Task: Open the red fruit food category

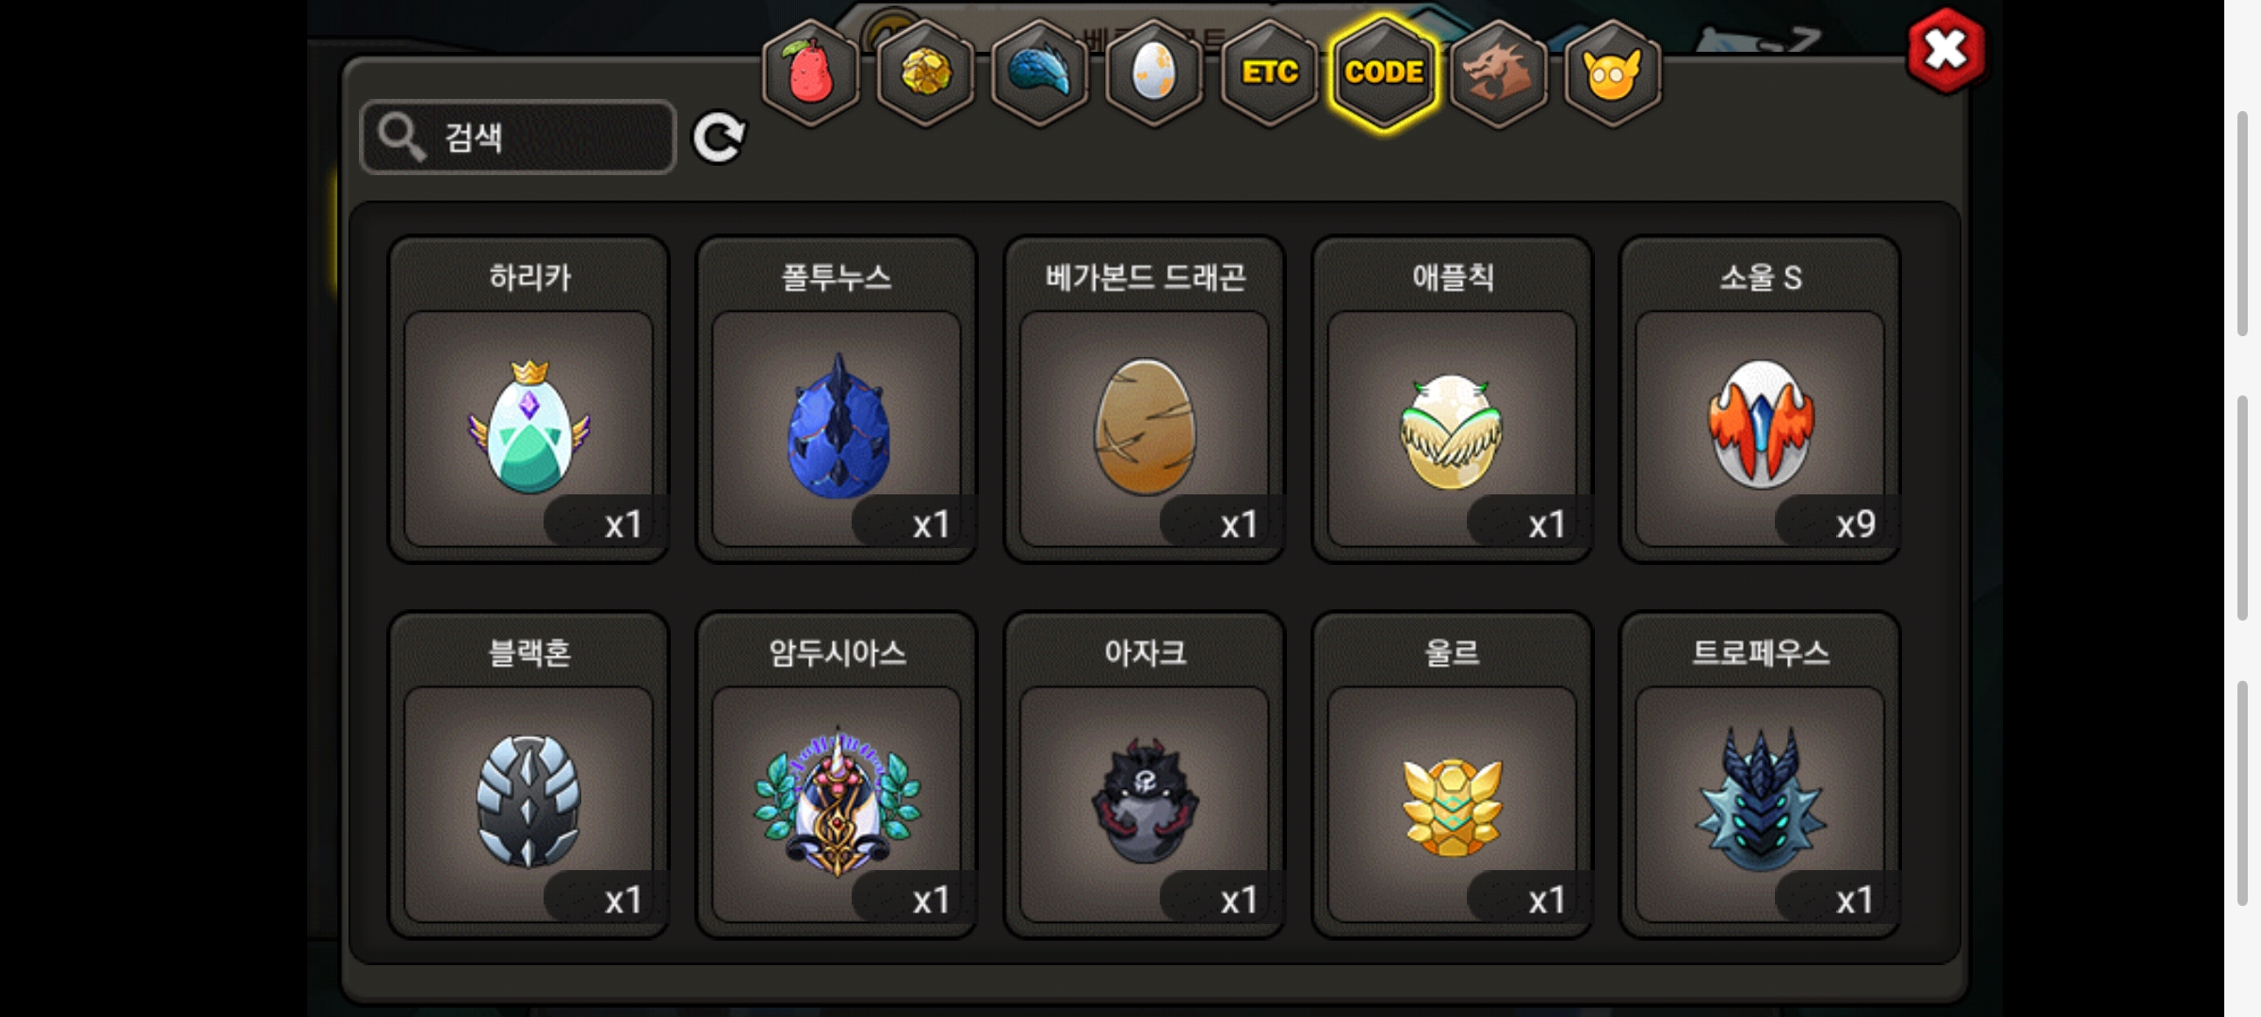Action: (x=810, y=73)
